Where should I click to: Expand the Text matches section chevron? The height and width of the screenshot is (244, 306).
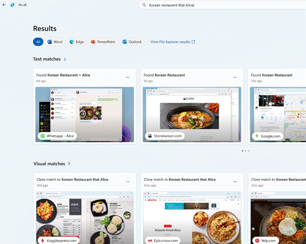coord(65,59)
